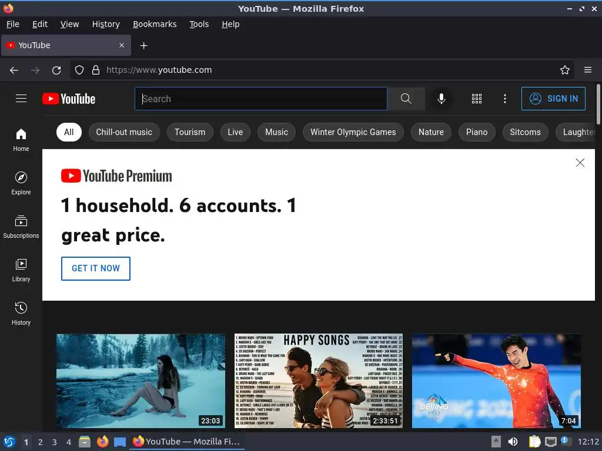Screen dimensions: 602x451
Task: Click GET IT NOW button
Action: click(96, 268)
